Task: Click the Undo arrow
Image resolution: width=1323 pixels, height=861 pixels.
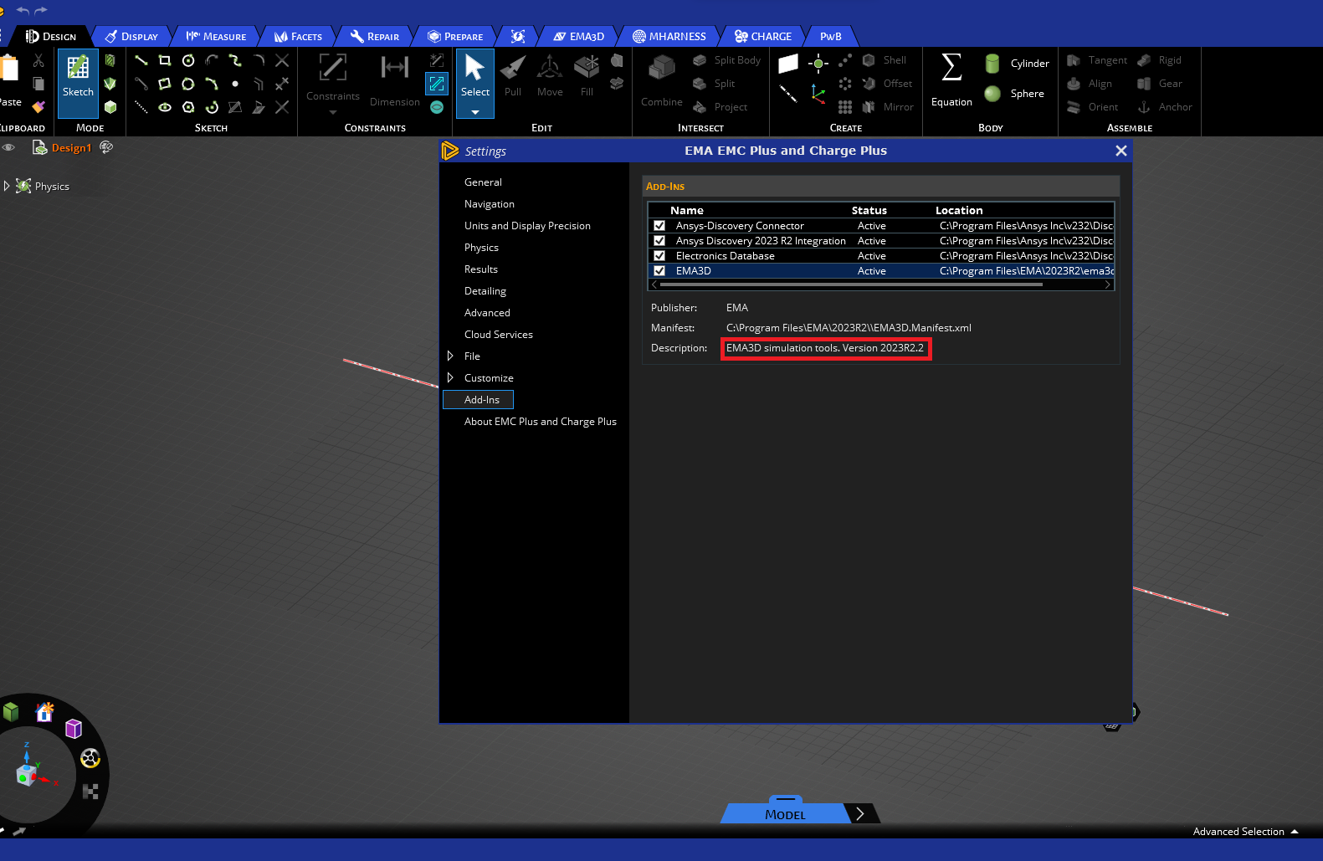Action: [x=23, y=11]
